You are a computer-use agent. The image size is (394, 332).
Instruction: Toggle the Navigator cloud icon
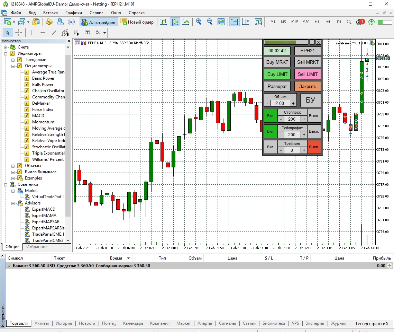60,22
